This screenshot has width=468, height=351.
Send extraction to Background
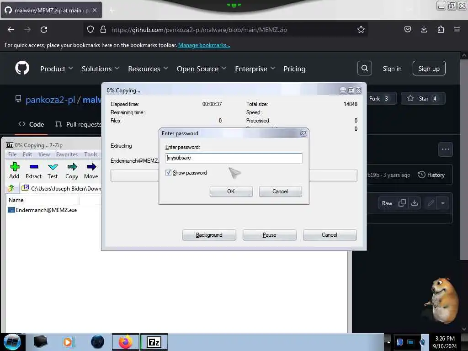coord(209,235)
